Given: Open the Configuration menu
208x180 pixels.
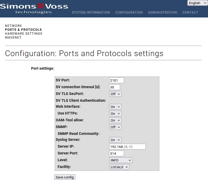Looking at the screenshot, I should 129,13.
